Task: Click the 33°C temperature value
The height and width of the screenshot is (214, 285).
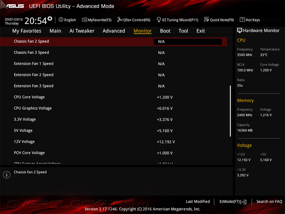Action: click(x=264, y=55)
